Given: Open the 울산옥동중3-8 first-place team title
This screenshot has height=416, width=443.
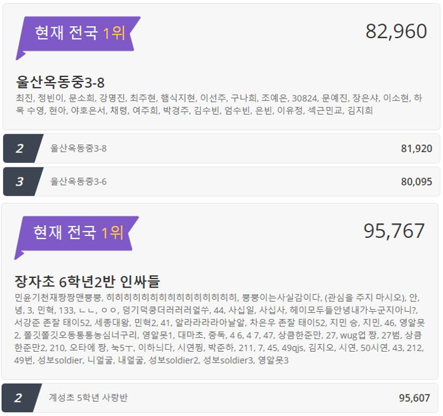Looking at the screenshot, I should tap(60, 82).
